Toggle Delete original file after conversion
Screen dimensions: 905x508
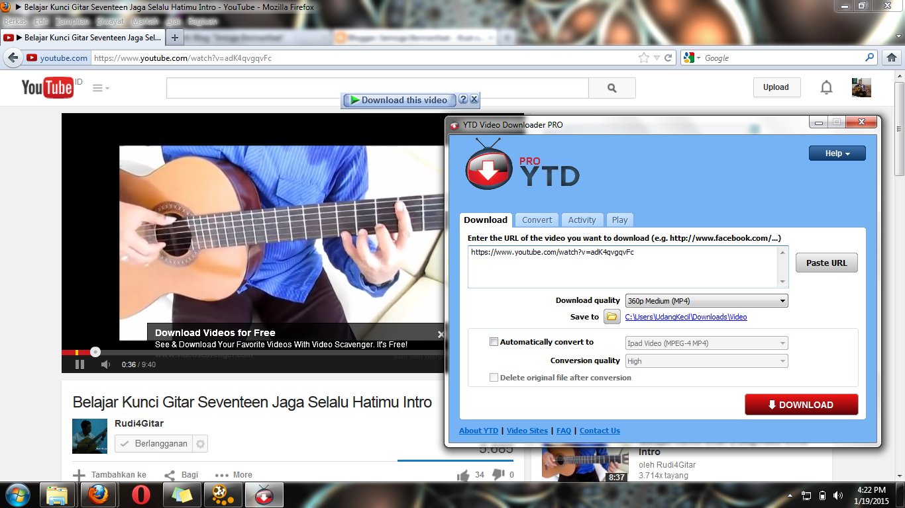(494, 378)
